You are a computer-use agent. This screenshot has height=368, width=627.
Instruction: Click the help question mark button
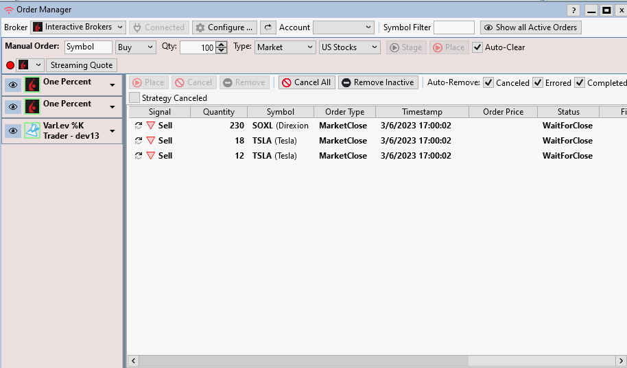pos(573,10)
